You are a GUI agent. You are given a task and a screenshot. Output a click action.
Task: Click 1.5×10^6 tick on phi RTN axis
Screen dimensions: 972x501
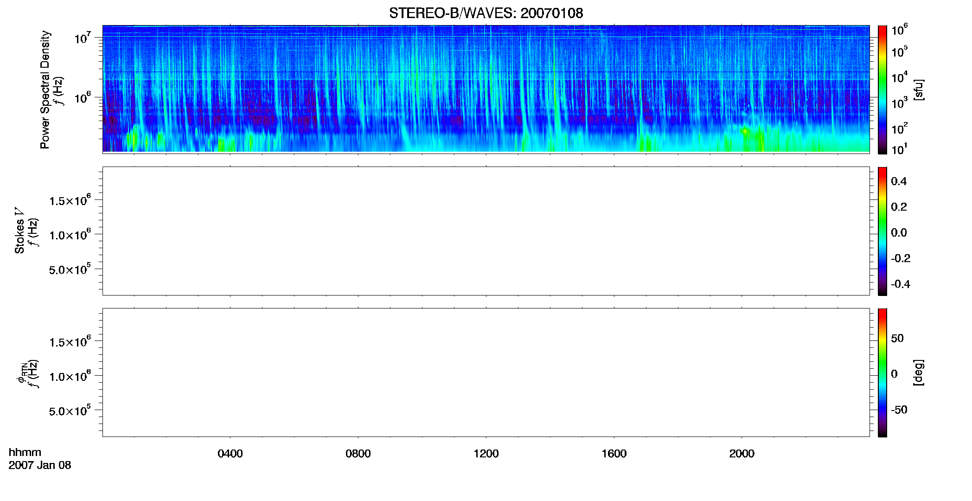[x=70, y=342]
